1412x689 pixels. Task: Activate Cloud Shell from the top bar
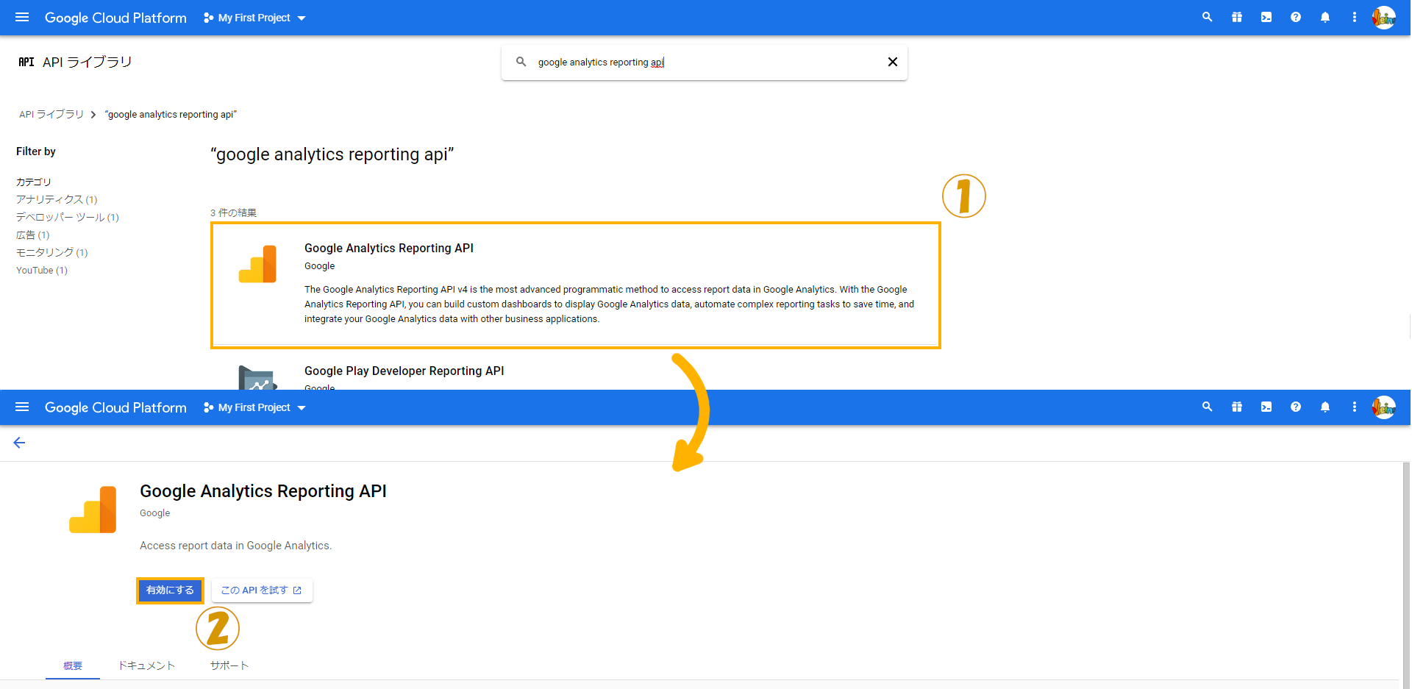(x=1266, y=17)
